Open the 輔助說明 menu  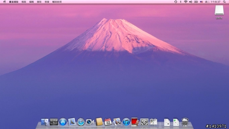coord(57,2)
